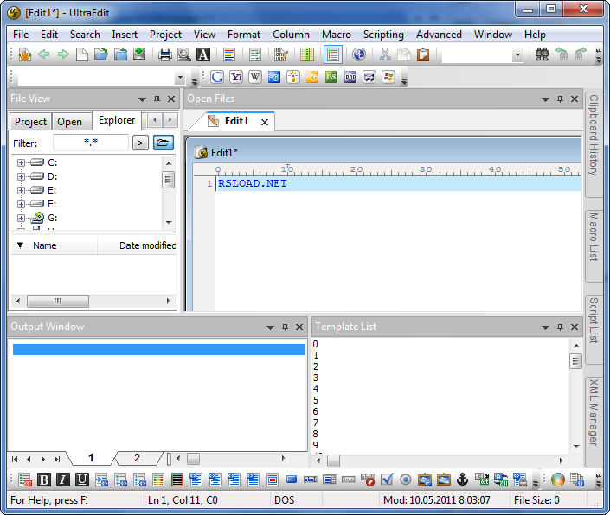Viewport: 610px width, 515px height.
Task: Click the Open File folder icon
Action: point(101,54)
